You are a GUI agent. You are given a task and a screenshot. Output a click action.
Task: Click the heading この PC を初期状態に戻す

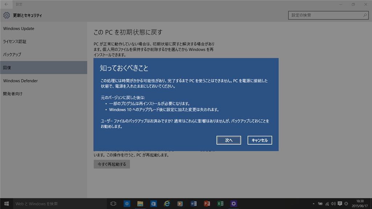tap(128, 32)
